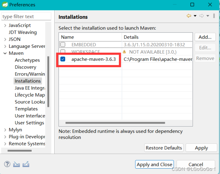
Task: Click the back navigation arrow icon
Action: pyautogui.click(x=189, y=16)
